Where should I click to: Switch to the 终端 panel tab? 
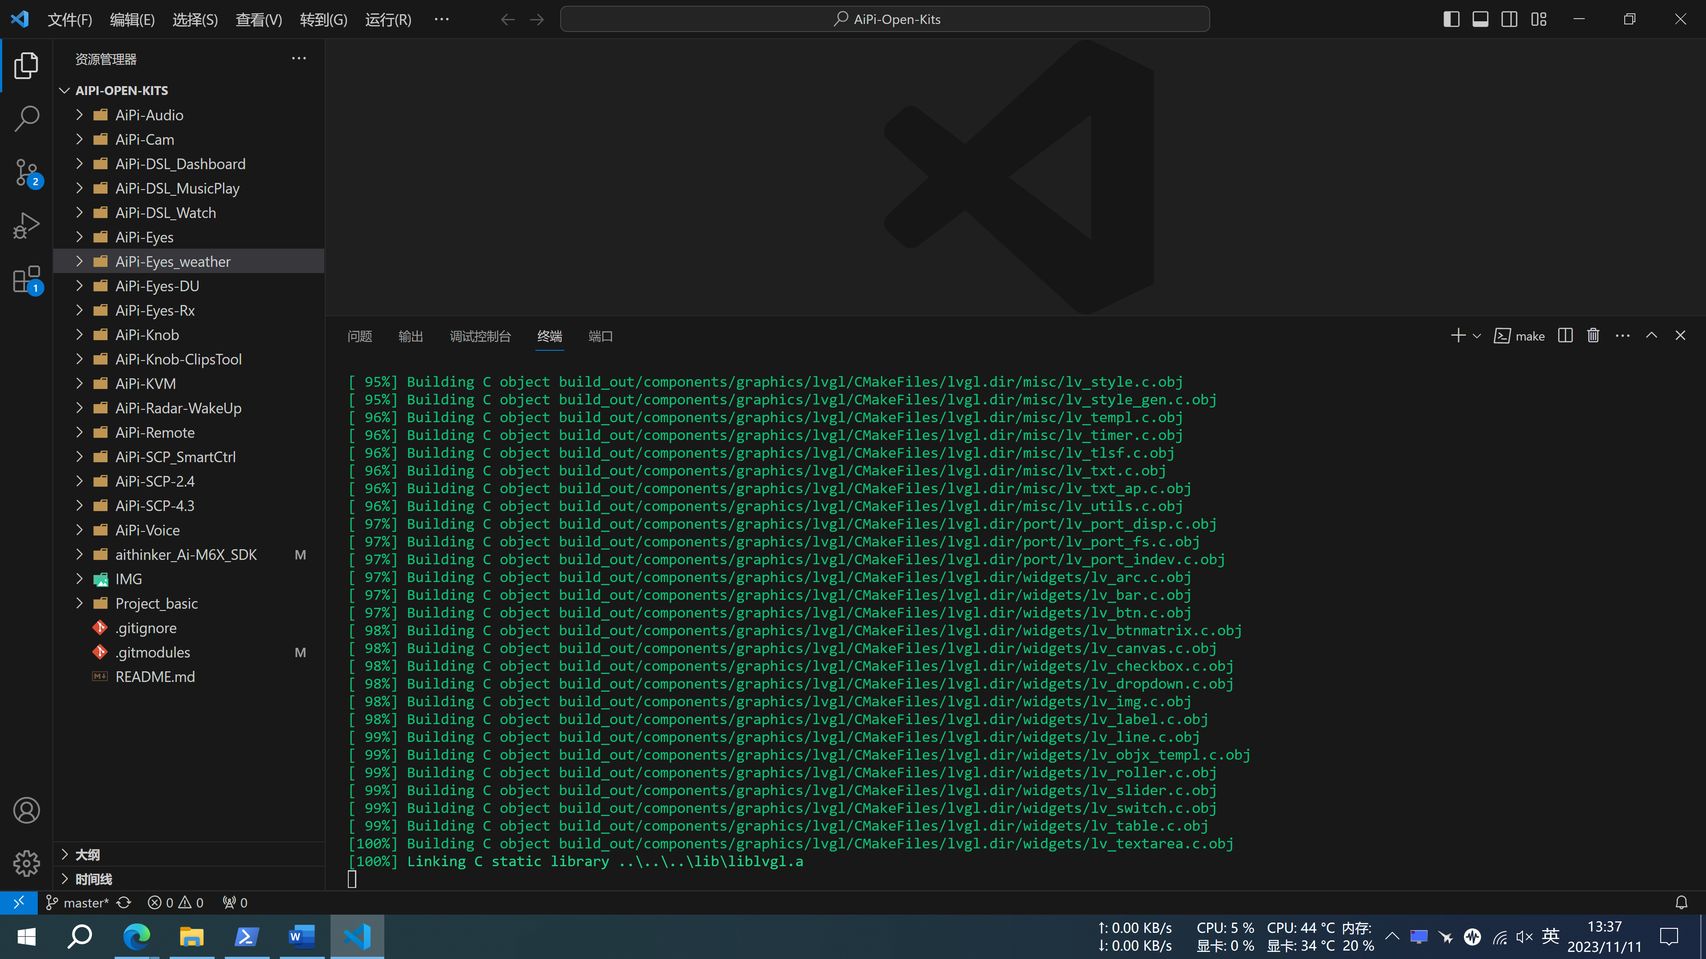click(550, 336)
